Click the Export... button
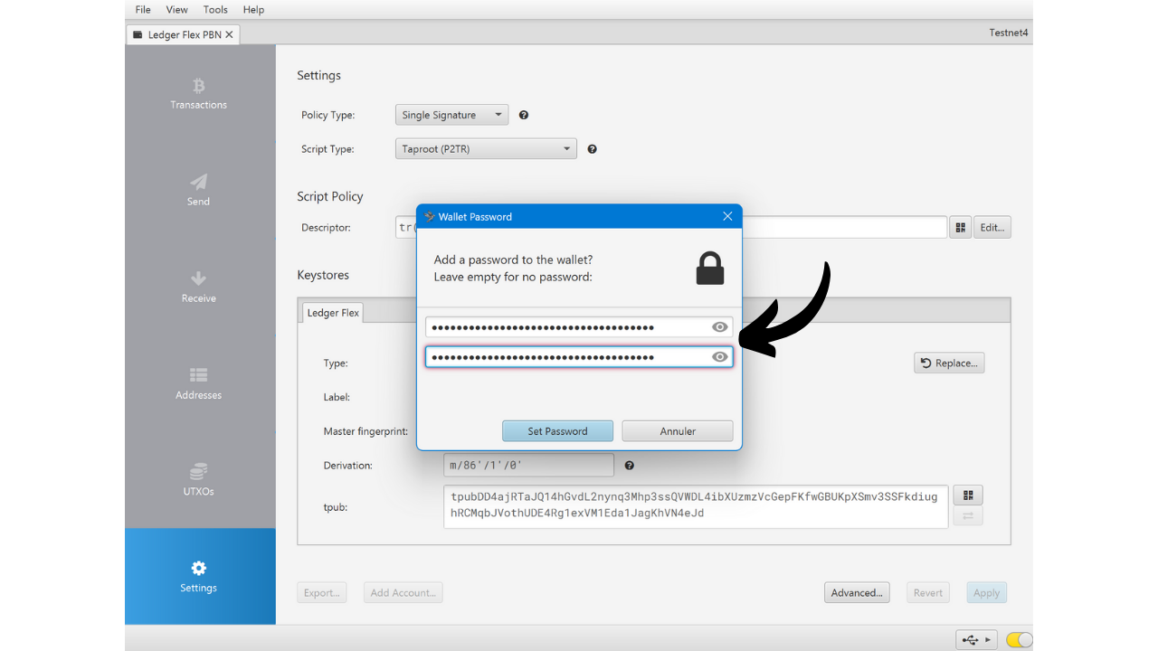This screenshot has height=651, width=1158. pyautogui.click(x=322, y=593)
